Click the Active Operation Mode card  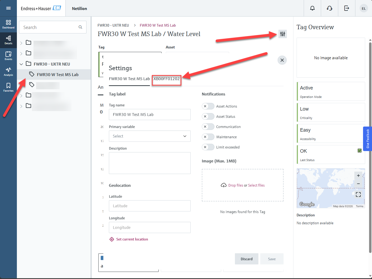[331, 91]
